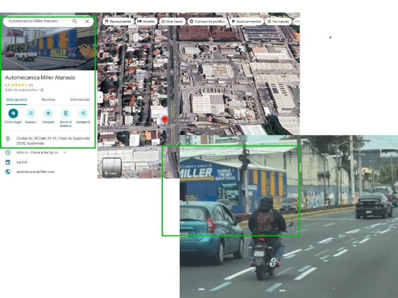Open the Información tab
398x298 pixels.
point(80,100)
